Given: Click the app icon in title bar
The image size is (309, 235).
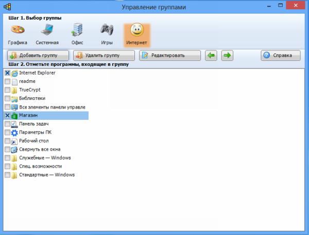Looking at the screenshot, I should tap(7, 7).
